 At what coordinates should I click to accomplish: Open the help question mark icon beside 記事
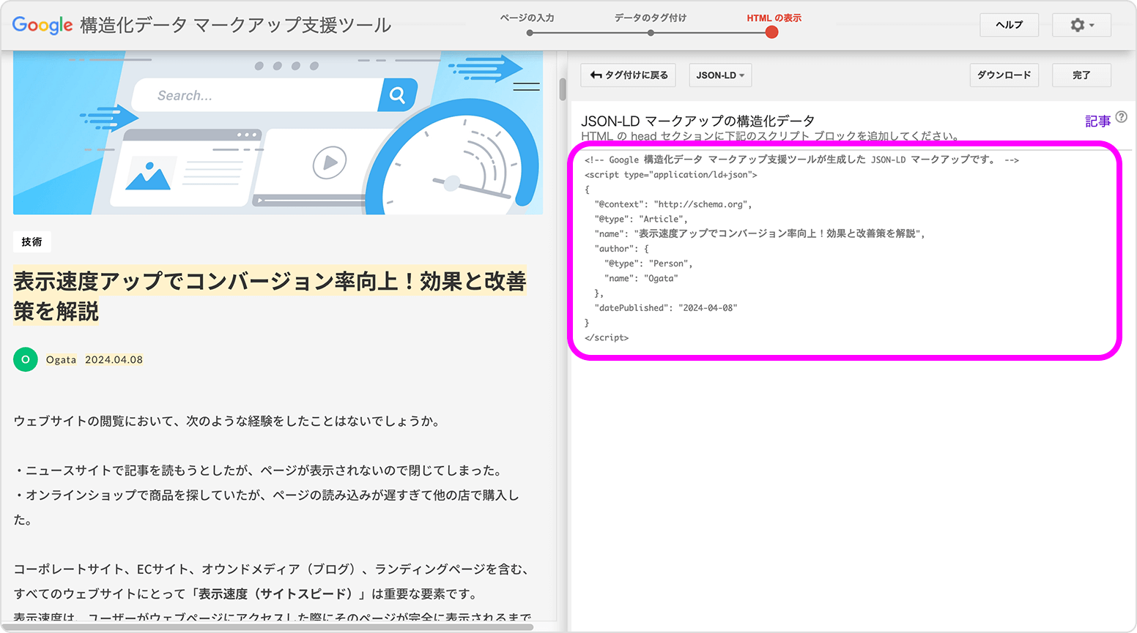click(1121, 117)
